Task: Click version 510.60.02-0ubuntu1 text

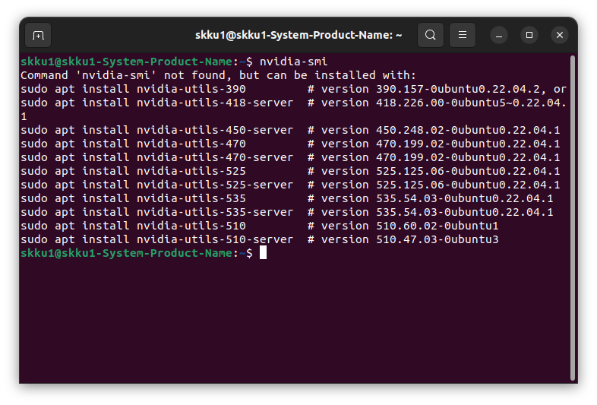Action: point(409,226)
